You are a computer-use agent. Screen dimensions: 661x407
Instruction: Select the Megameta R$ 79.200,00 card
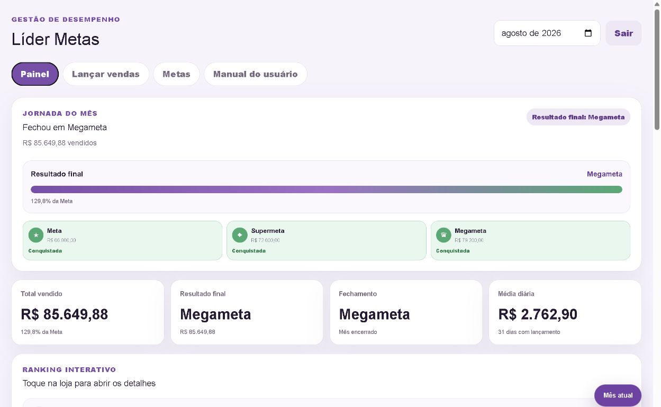pos(530,240)
